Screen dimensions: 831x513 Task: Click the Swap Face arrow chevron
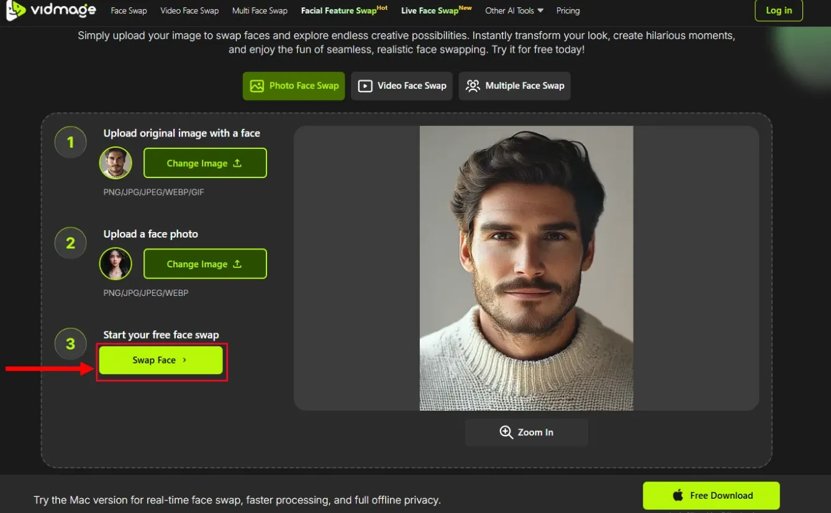pos(184,360)
